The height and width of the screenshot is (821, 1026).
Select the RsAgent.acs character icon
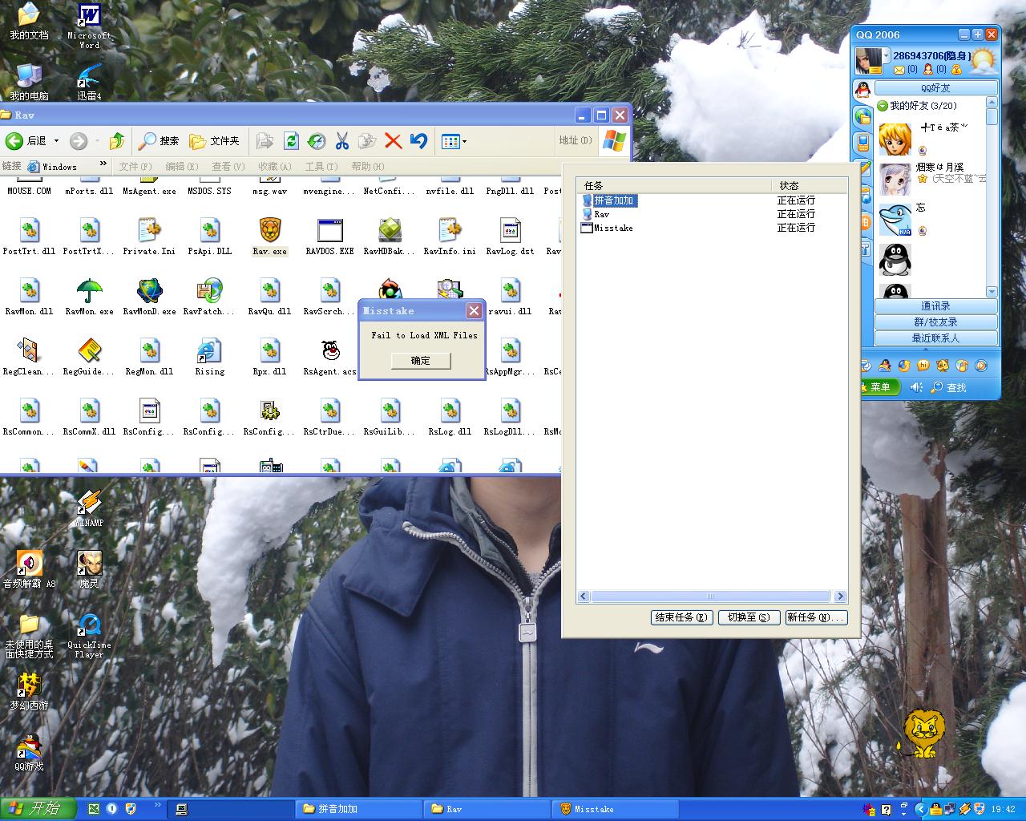pos(330,351)
